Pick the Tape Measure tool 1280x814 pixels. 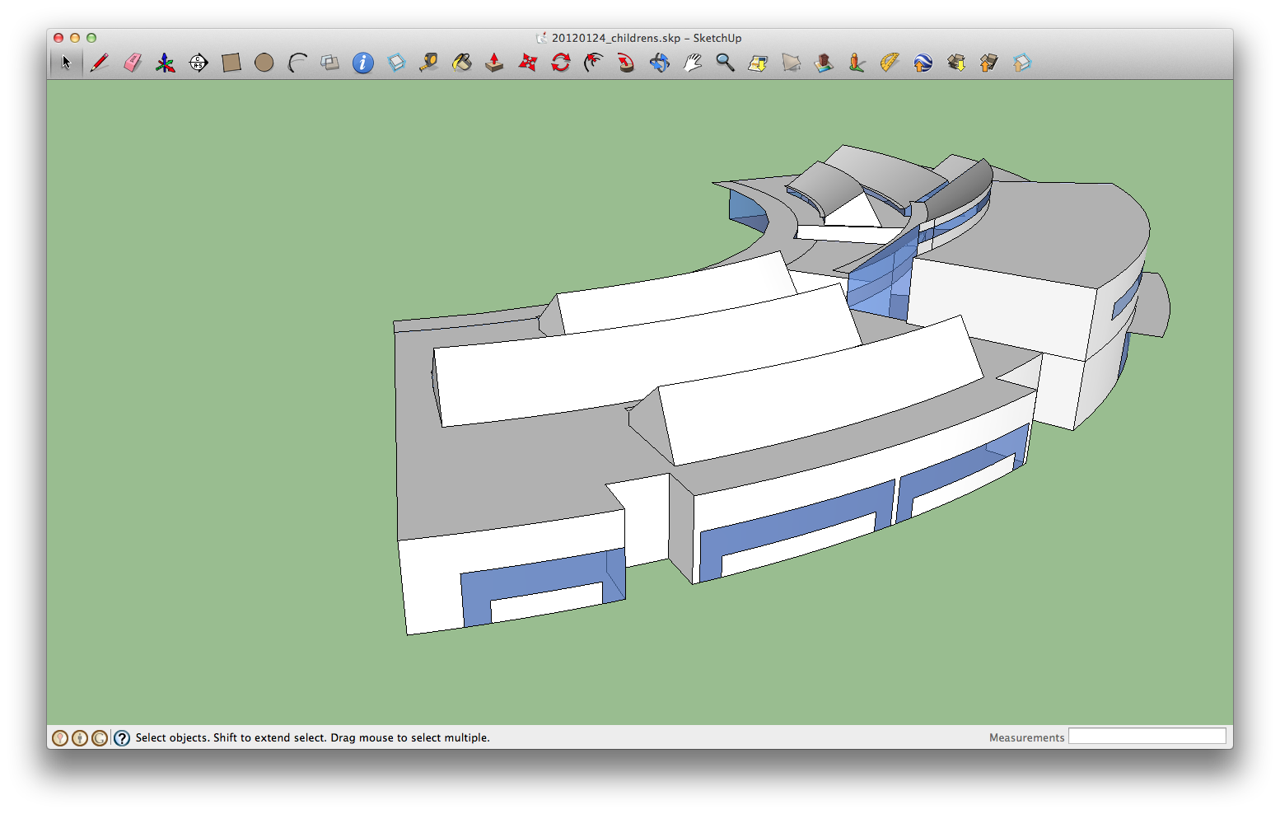click(x=429, y=63)
